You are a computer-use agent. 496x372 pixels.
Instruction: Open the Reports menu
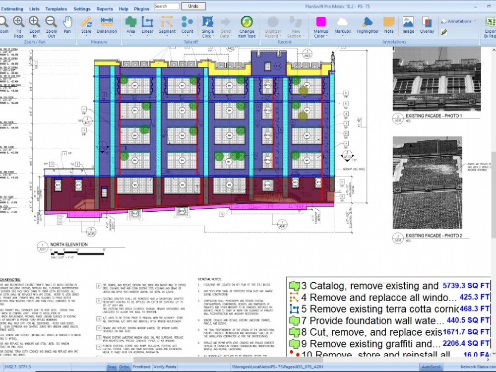click(x=104, y=9)
